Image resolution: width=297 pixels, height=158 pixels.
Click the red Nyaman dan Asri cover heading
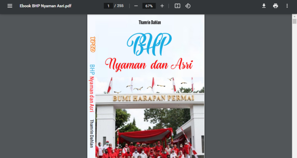pos(148,64)
